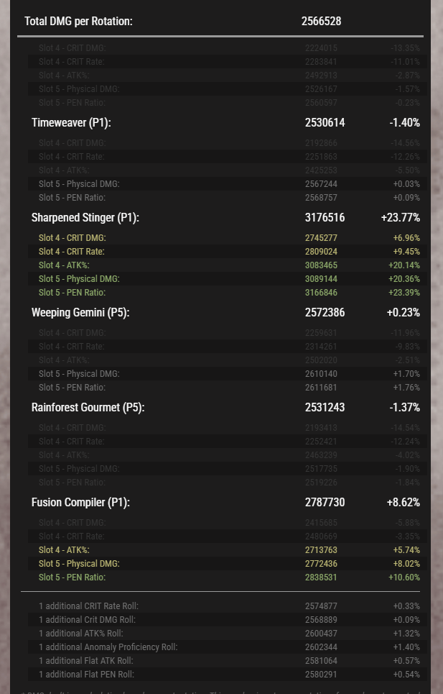
Task: Select Timeweaver Slot 5 PEN Ratio row
Action: [x=228, y=197]
